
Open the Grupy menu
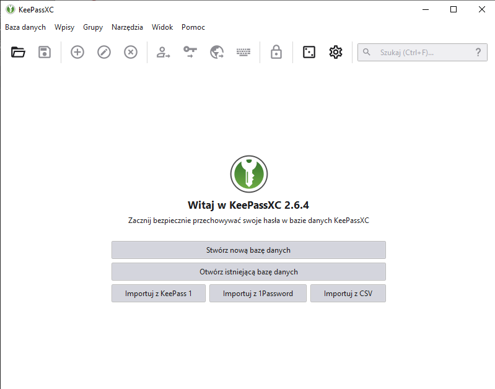tap(93, 27)
